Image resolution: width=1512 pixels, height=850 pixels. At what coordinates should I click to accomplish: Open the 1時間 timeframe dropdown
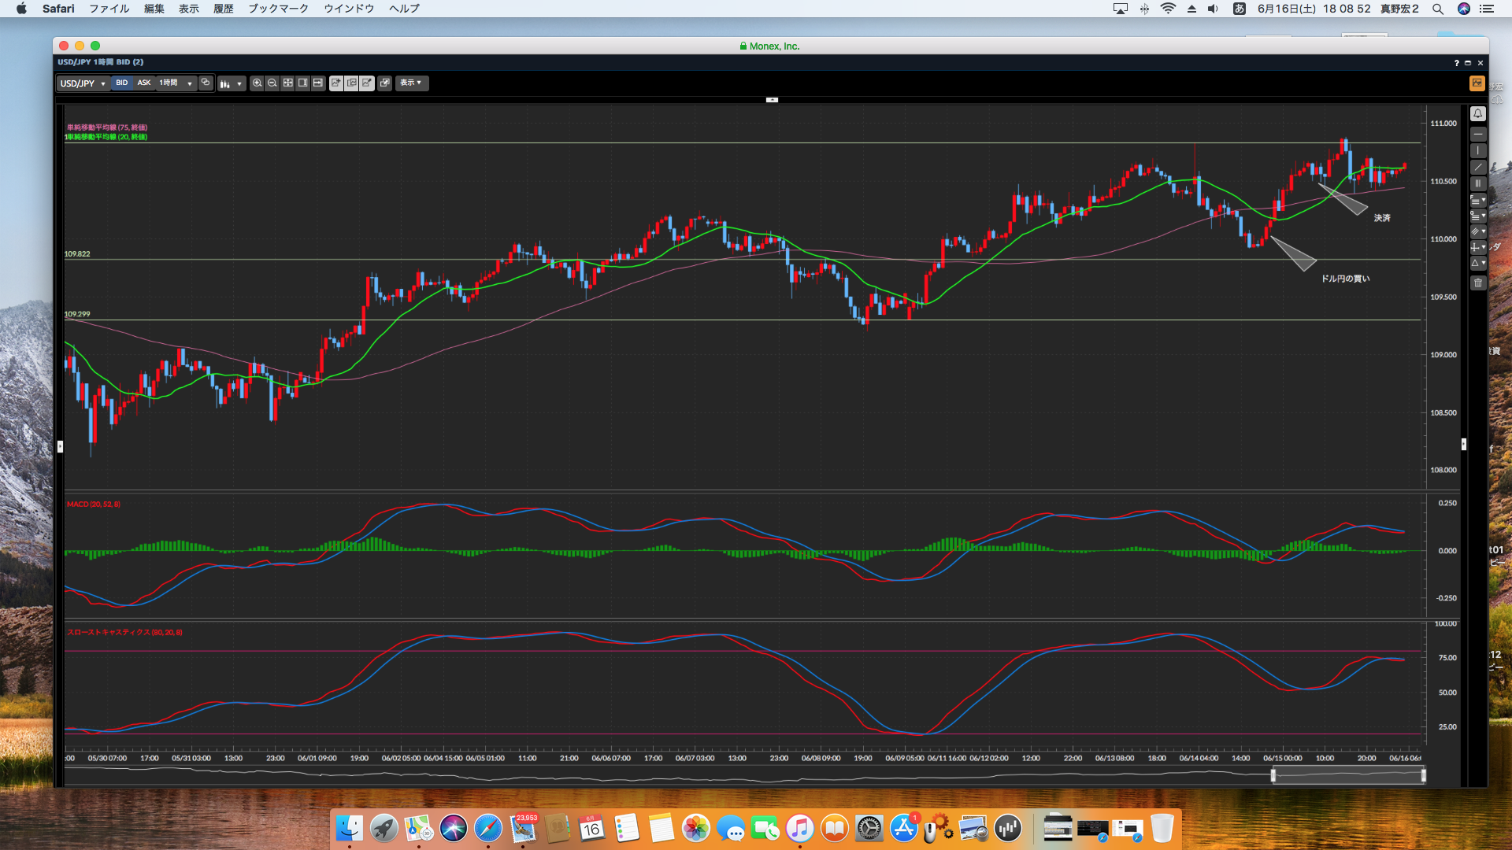coord(176,83)
